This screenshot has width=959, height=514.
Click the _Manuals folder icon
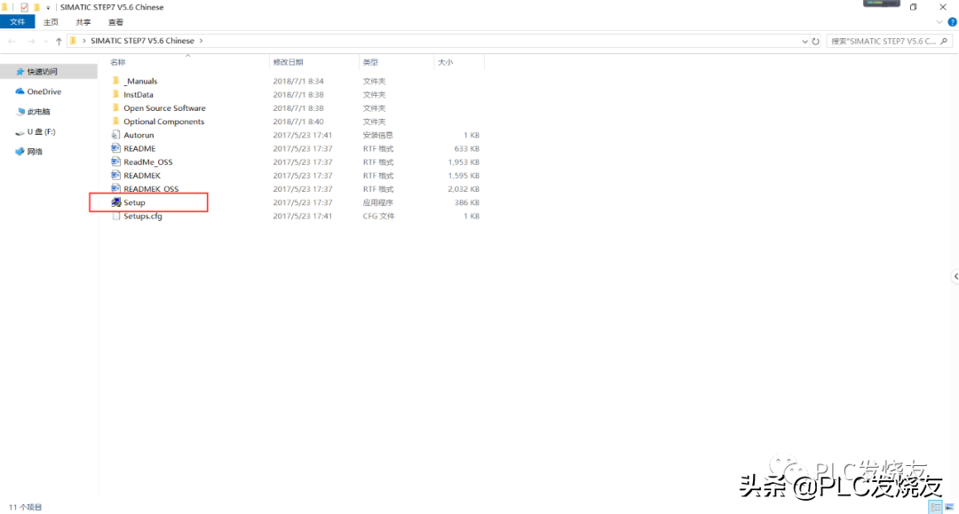point(115,81)
